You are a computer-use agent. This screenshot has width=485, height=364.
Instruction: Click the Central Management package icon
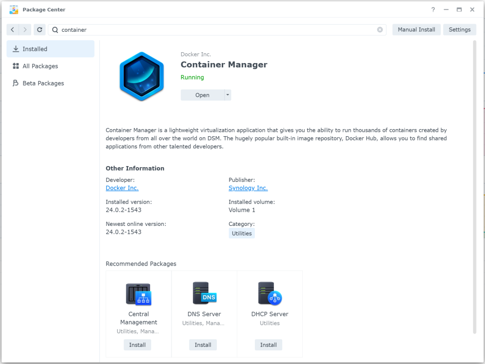(x=139, y=294)
